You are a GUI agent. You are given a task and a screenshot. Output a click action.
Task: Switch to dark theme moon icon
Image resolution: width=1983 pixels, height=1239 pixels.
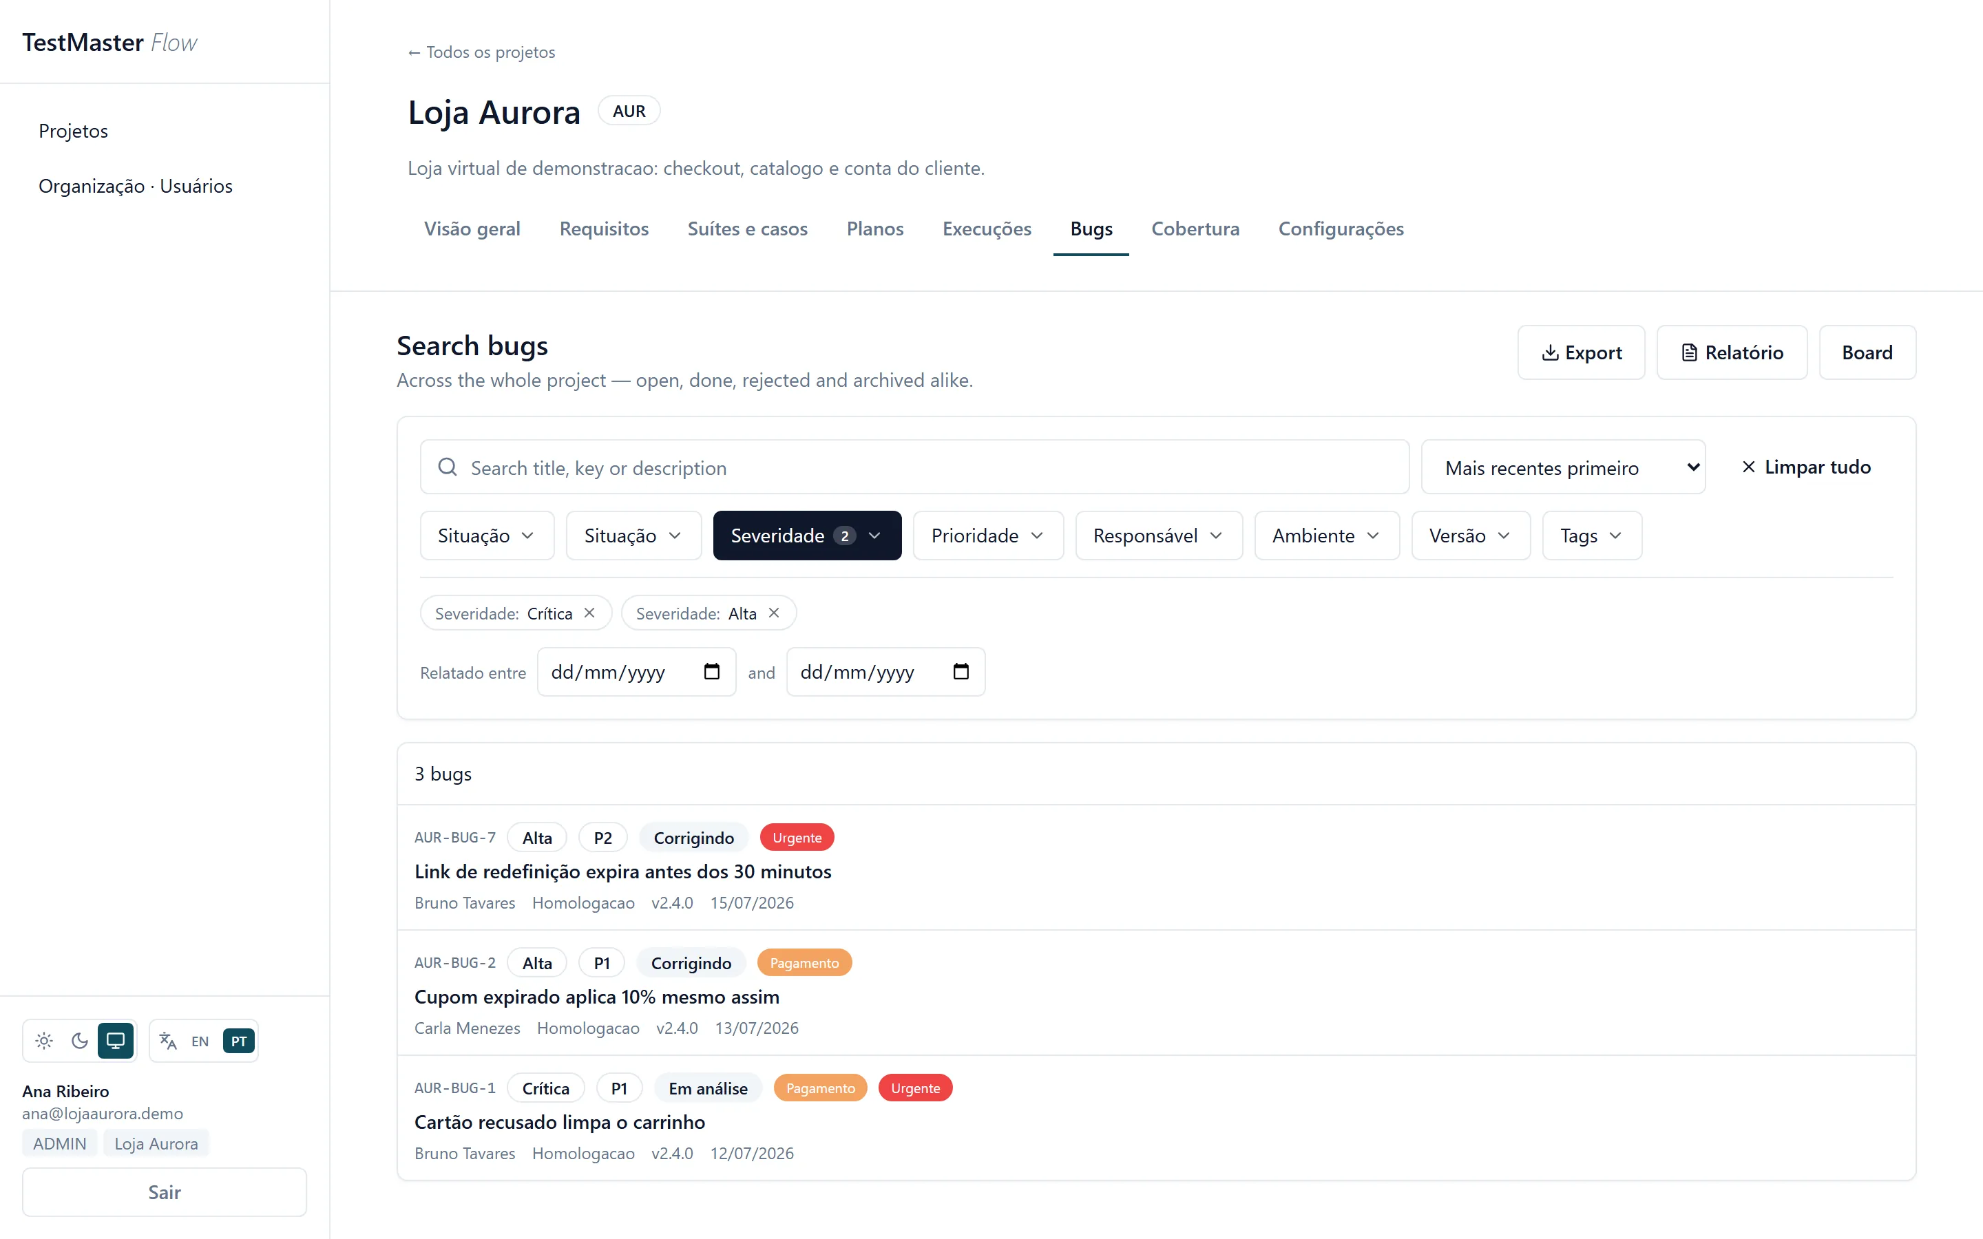tap(79, 1041)
